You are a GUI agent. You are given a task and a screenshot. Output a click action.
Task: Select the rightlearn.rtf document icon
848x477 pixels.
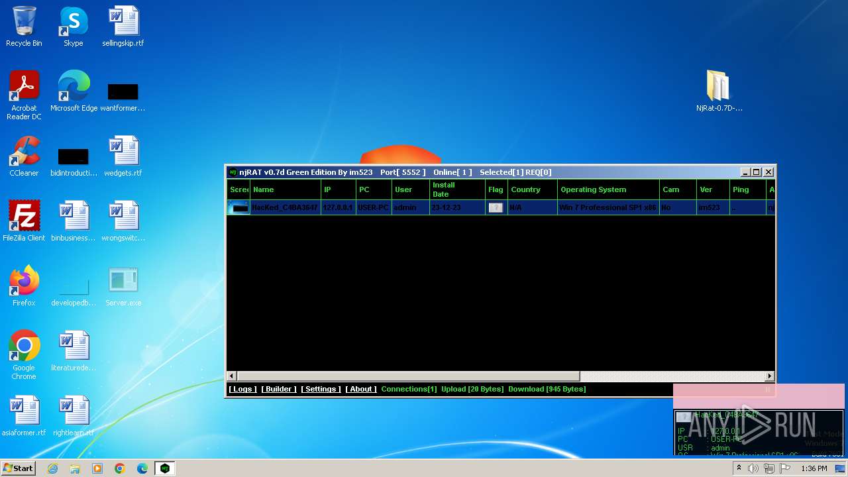click(x=74, y=416)
